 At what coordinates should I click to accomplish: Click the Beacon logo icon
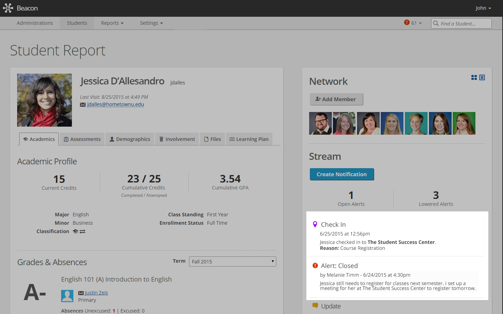pos(8,8)
